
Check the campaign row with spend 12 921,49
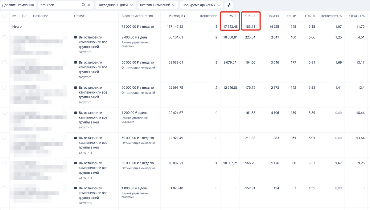(x=5, y=138)
